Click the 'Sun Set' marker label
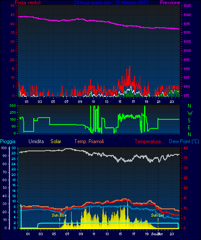Image resolution: width=201 pixels, height=240 pixels. pos(157,215)
